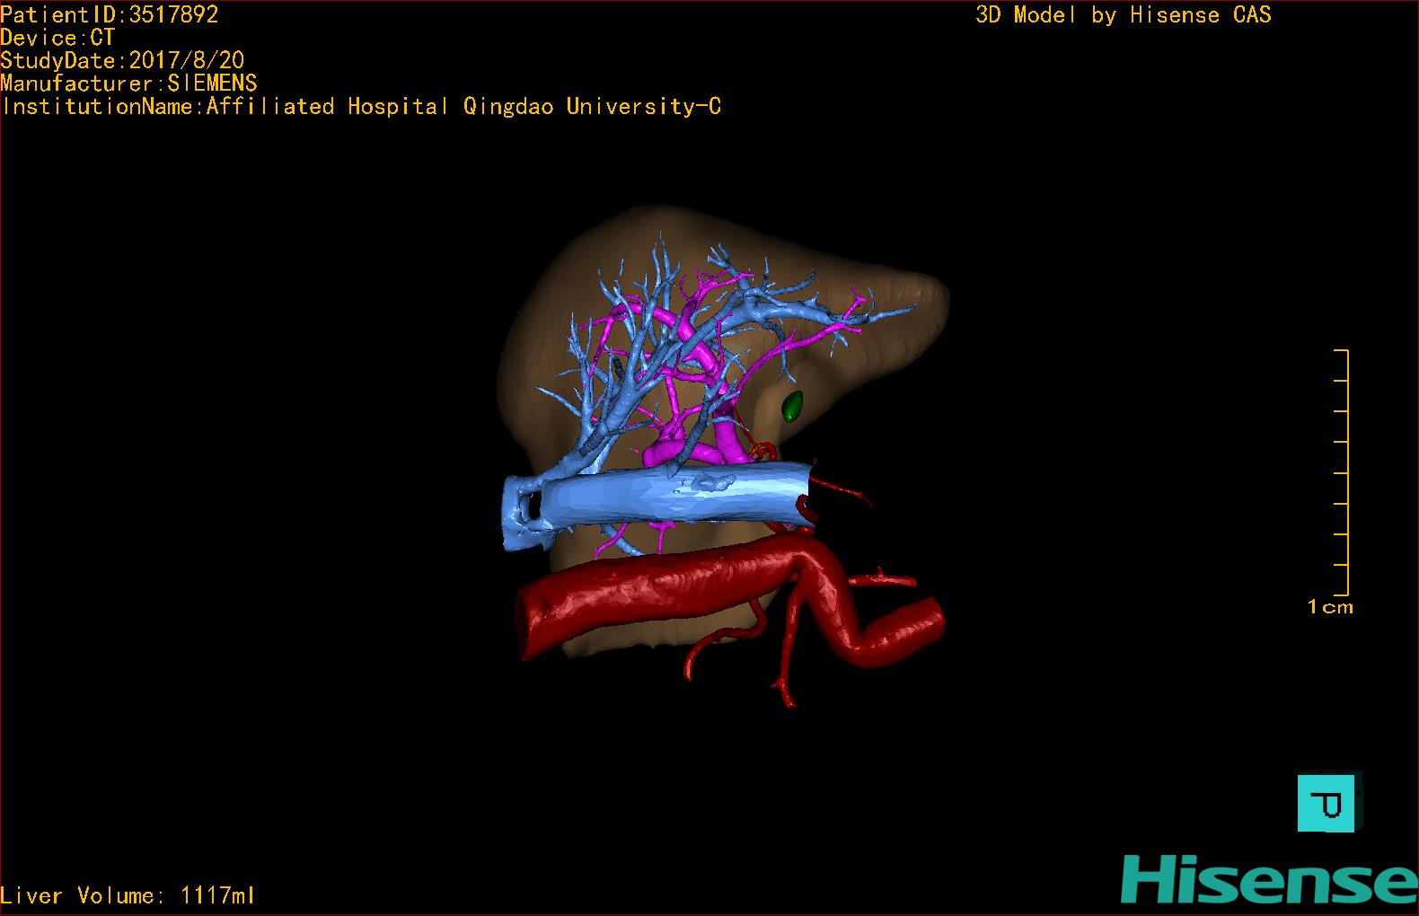Select the PatientID:3517892 text
This screenshot has width=1419, height=916.
pos(110,14)
